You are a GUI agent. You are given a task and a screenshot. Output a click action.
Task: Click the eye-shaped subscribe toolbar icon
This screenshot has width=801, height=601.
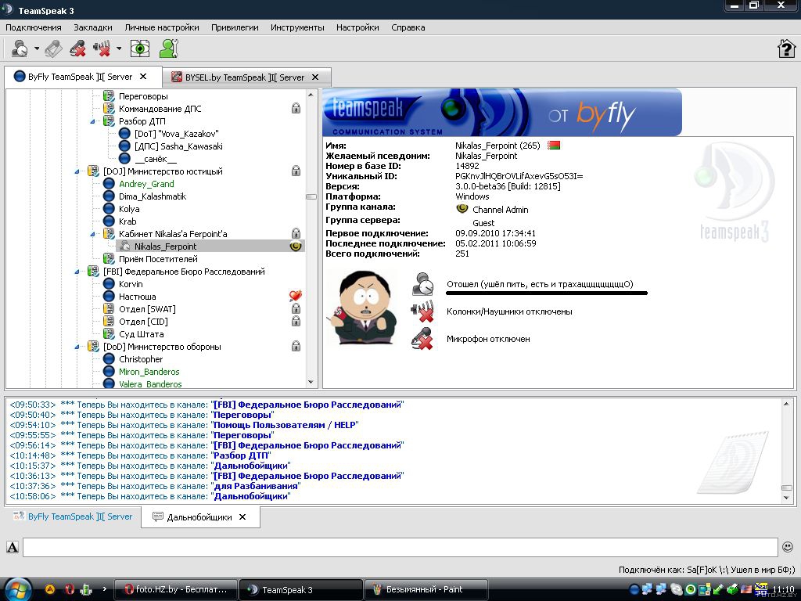pos(140,49)
